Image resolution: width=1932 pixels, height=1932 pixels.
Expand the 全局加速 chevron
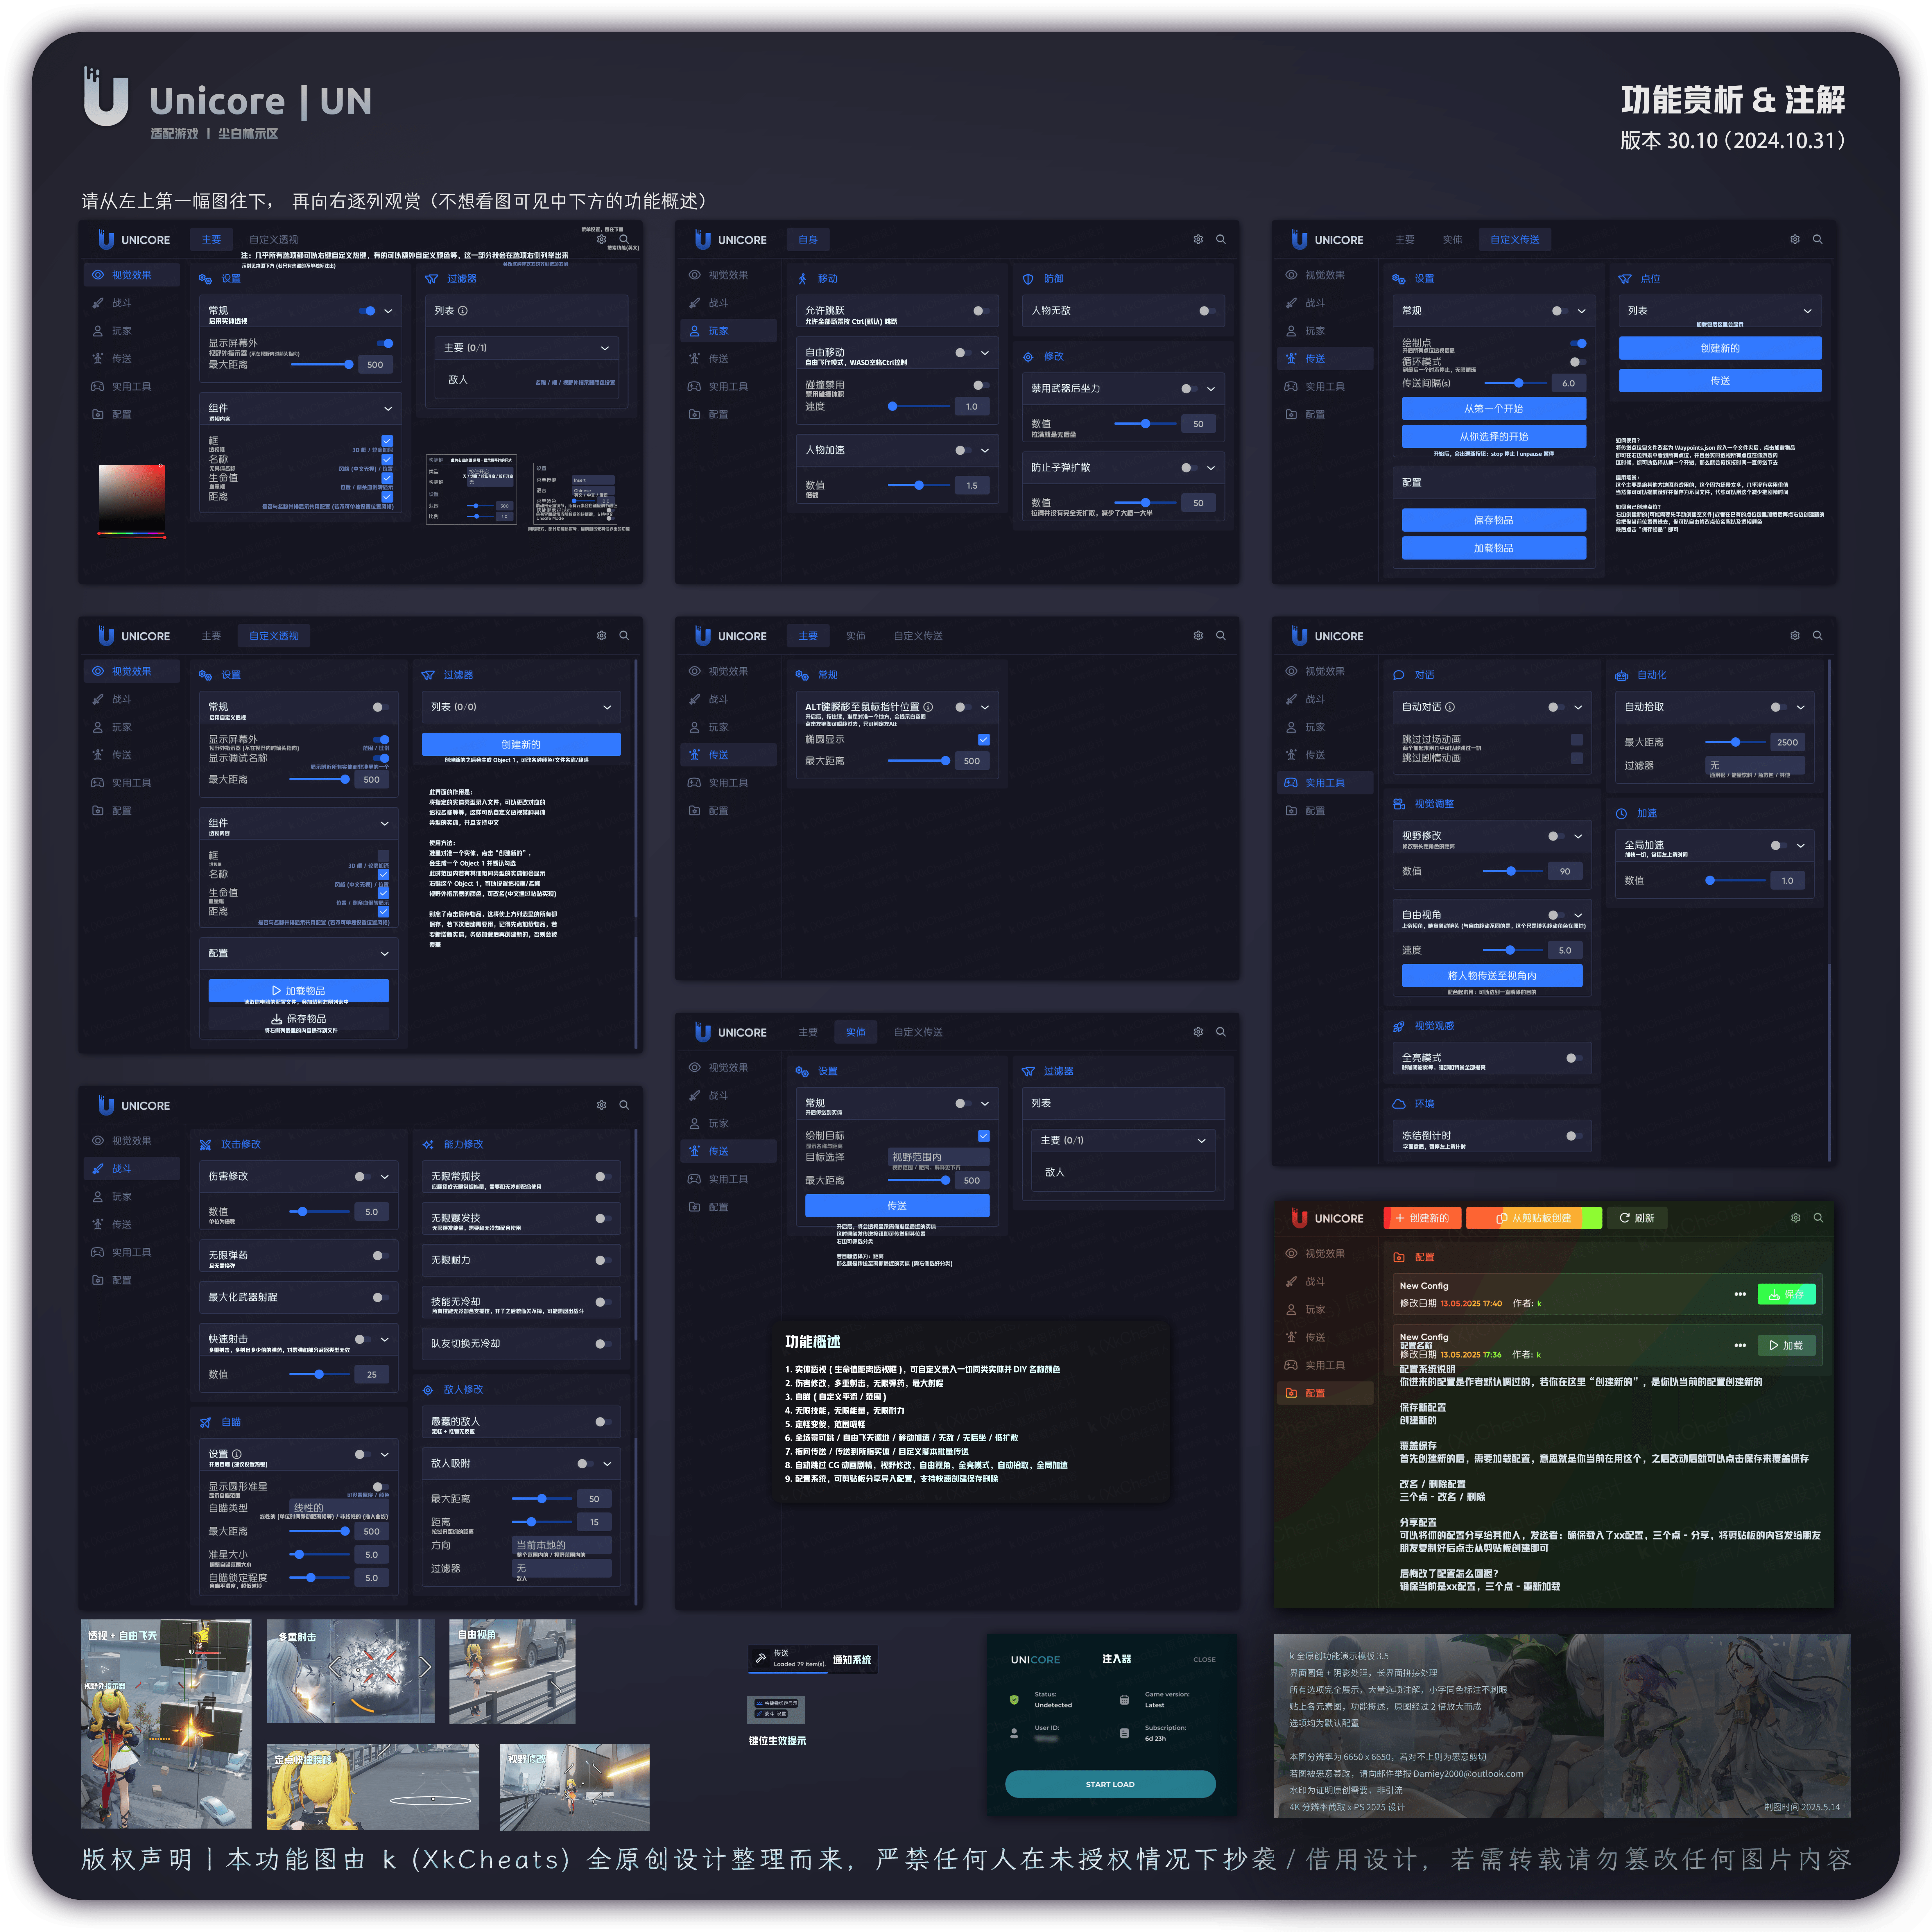tap(1801, 846)
